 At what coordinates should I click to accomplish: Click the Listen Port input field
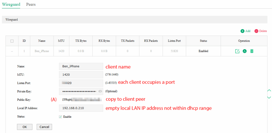click(81, 83)
